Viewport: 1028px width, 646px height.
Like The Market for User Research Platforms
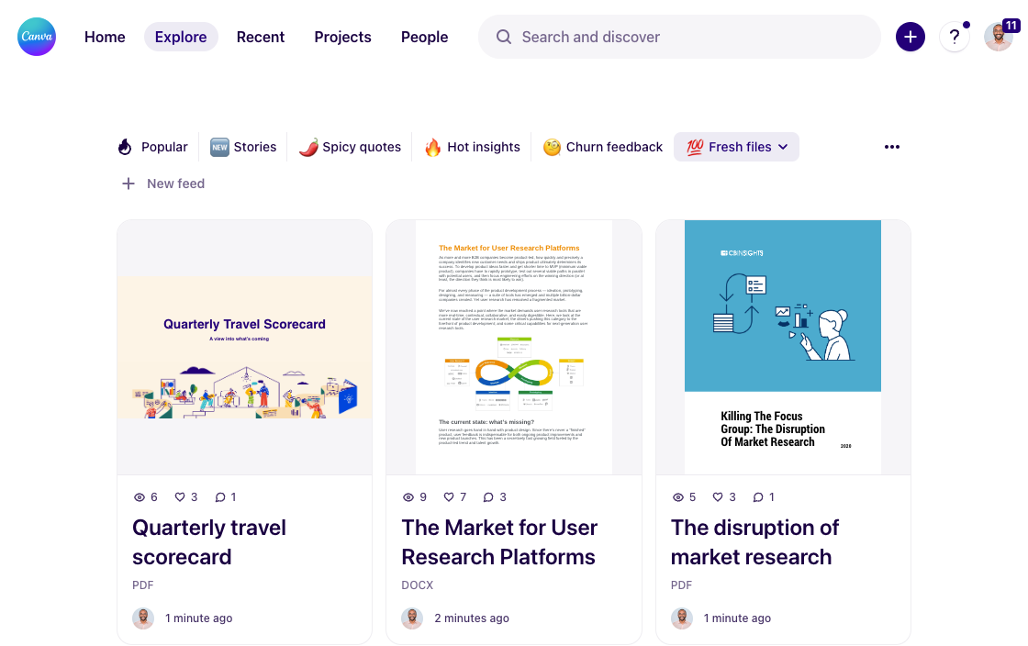pos(449,497)
